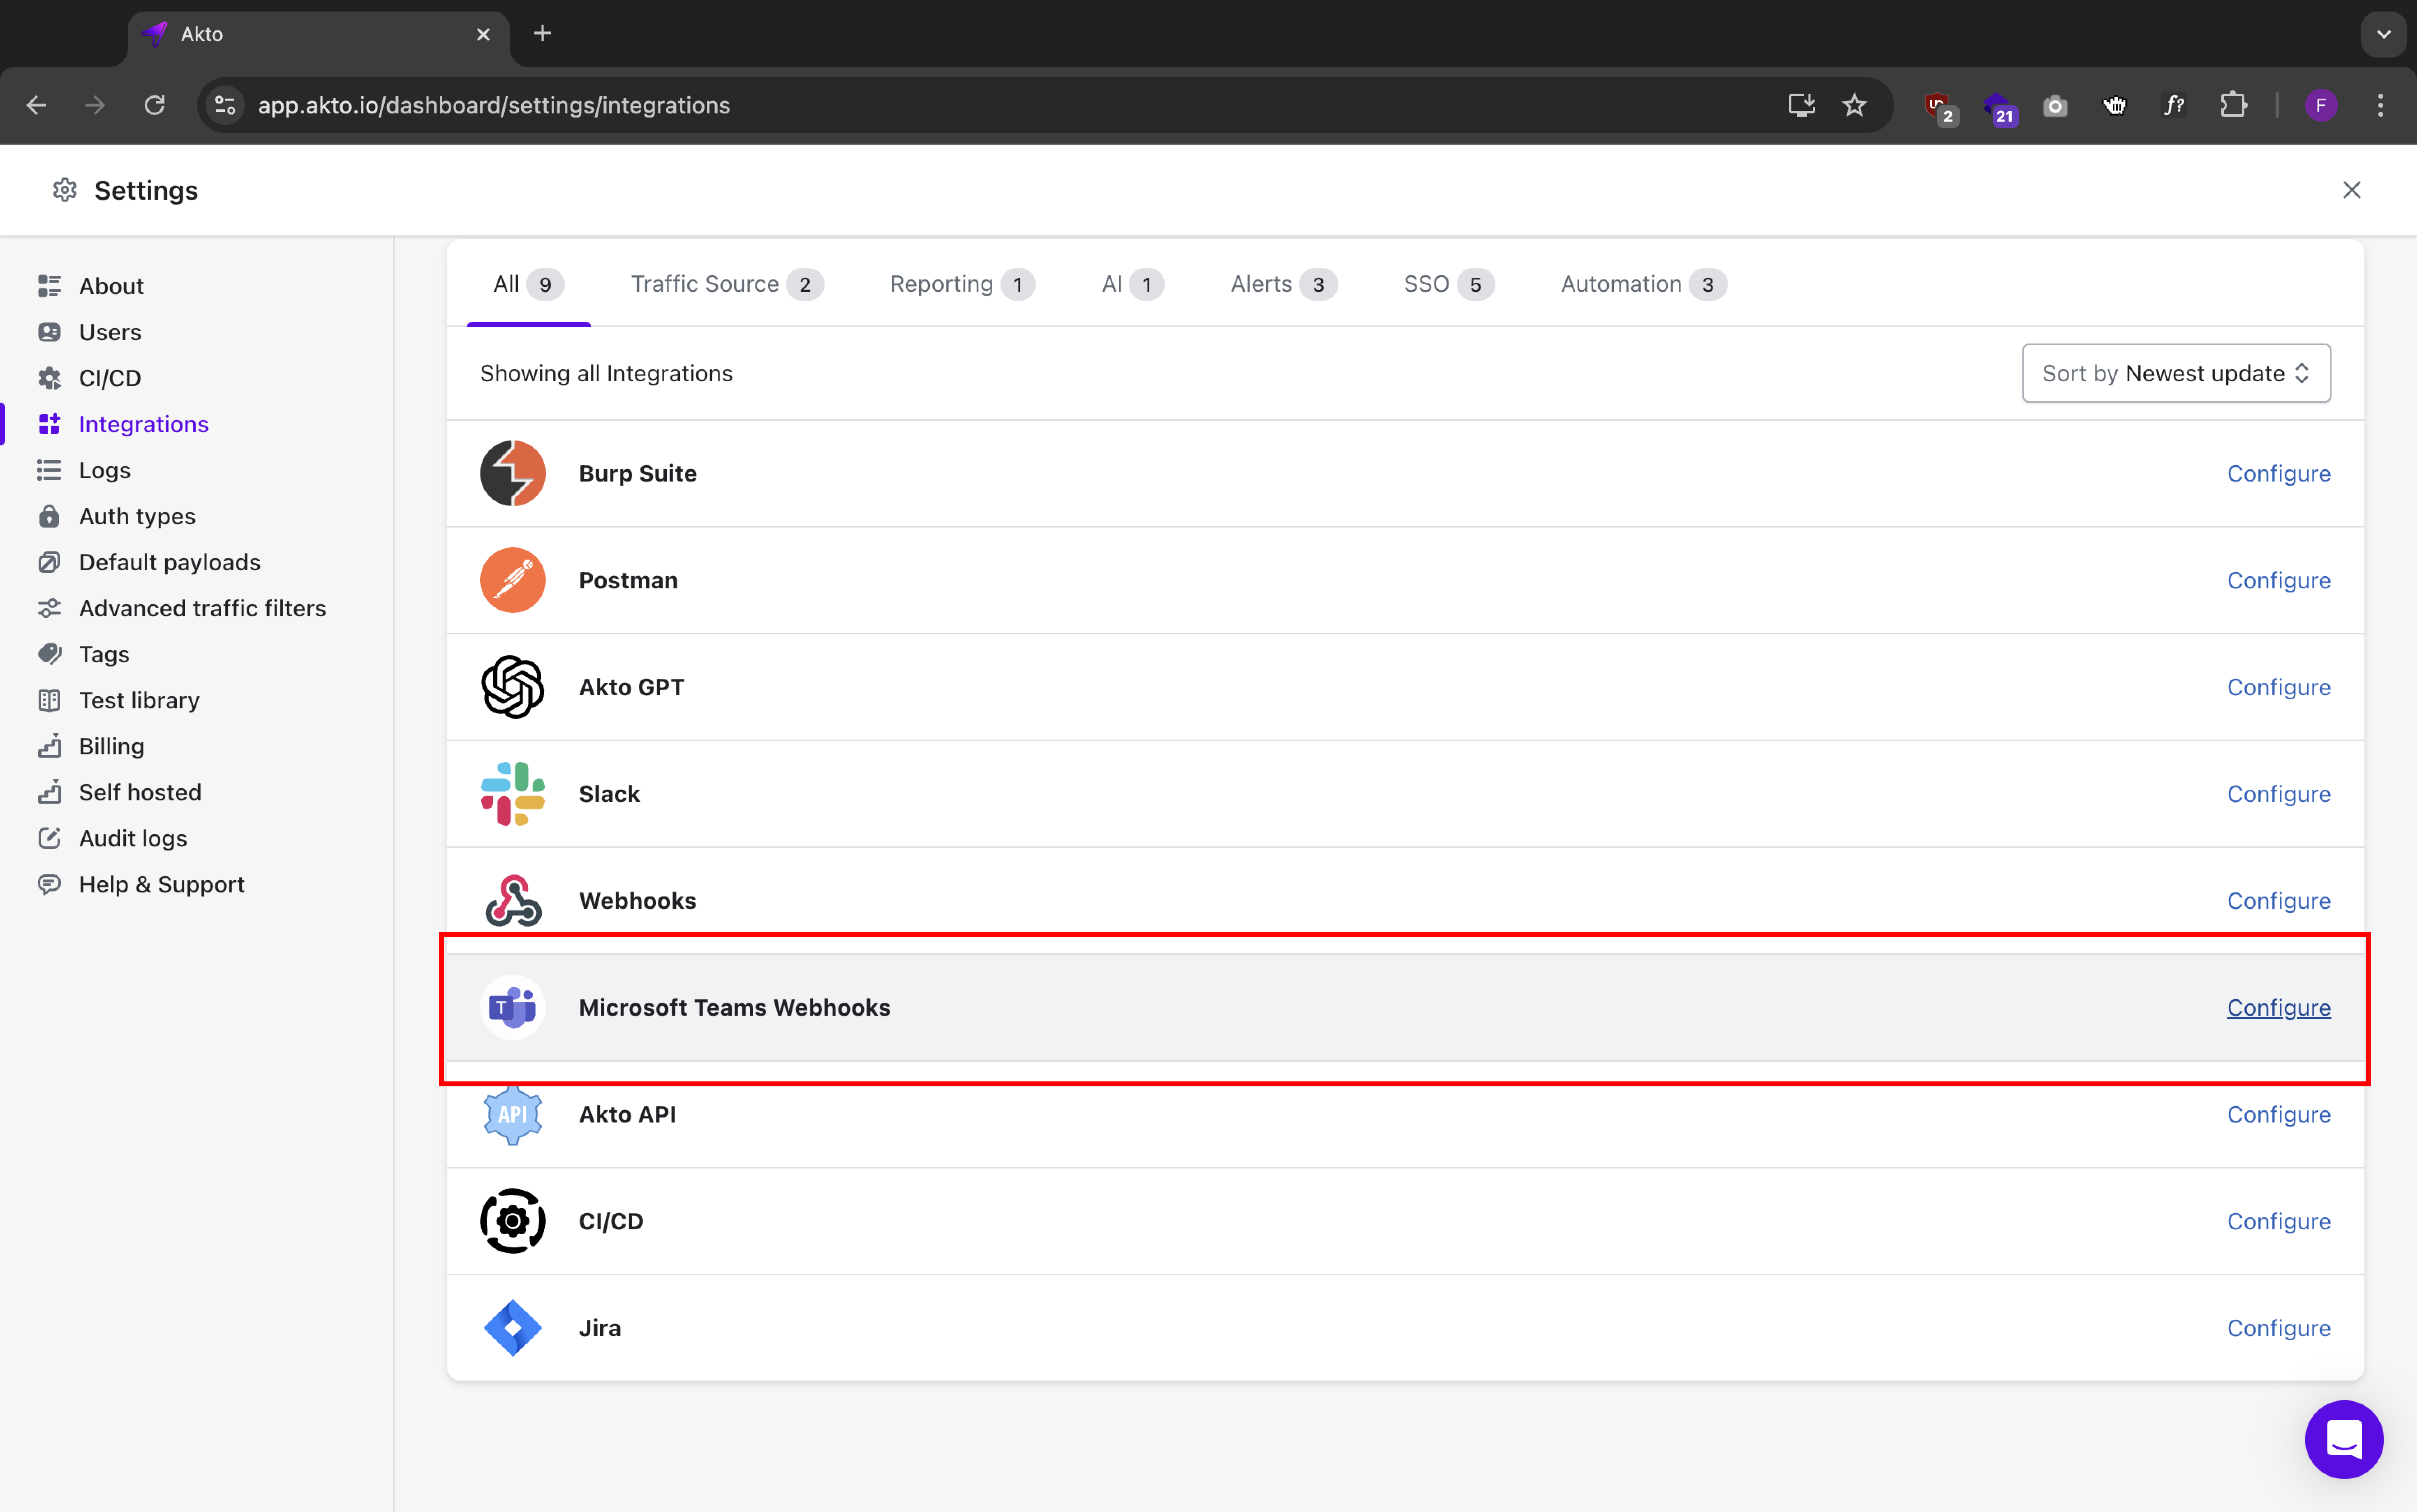Click the Burp Suite logo icon
2417x1512 pixels.
[x=512, y=473]
